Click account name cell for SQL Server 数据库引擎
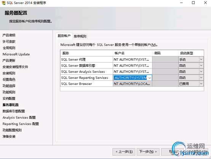 point(133,65)
